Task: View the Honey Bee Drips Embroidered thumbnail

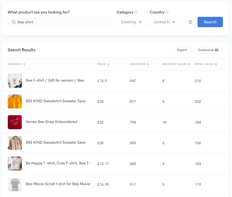Action: coord(15,122)
